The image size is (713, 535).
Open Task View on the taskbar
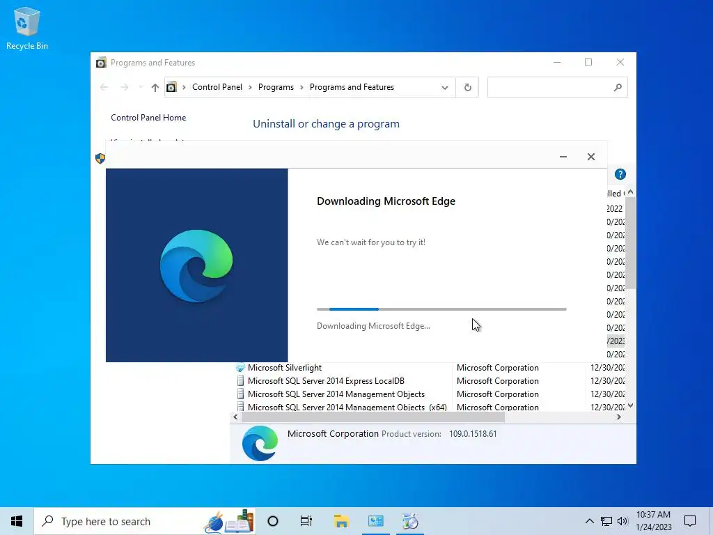[x=306, y=521]
